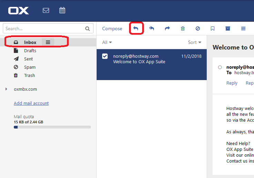This screenshot has width=254, height=178.
Task: Open the toolbar more-actions hamburger menu
Action: 243,29
